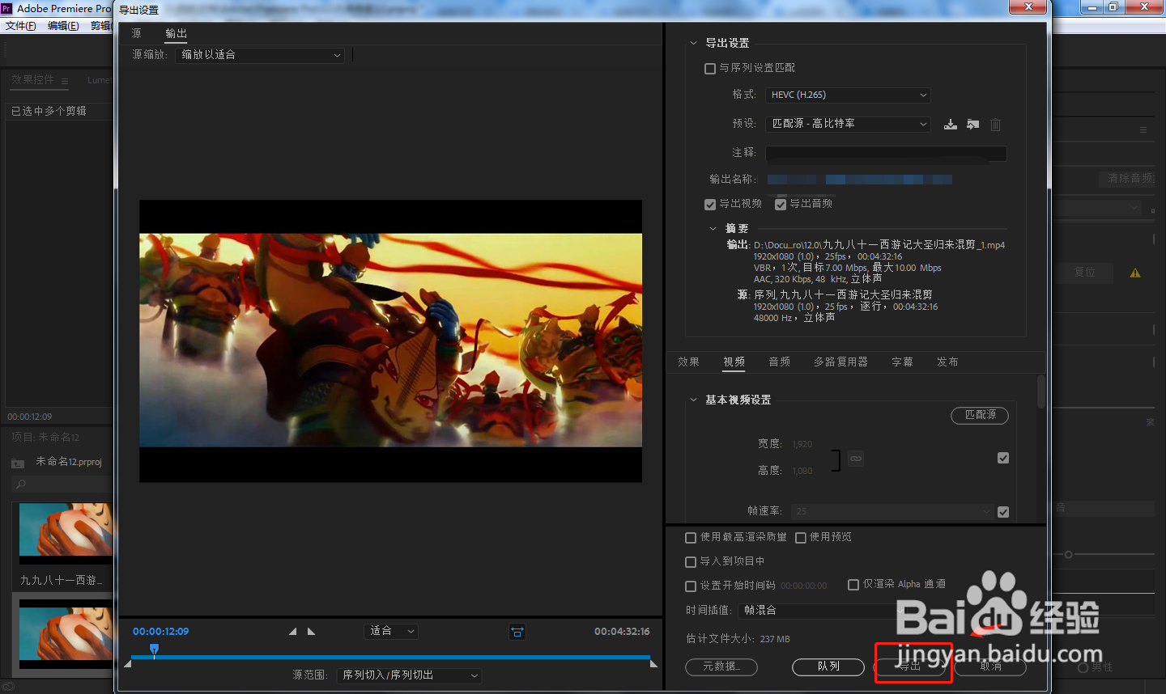Screen dimensions: 1166x694
Task: Click inside the 注释 comment field
Action: 886,153
